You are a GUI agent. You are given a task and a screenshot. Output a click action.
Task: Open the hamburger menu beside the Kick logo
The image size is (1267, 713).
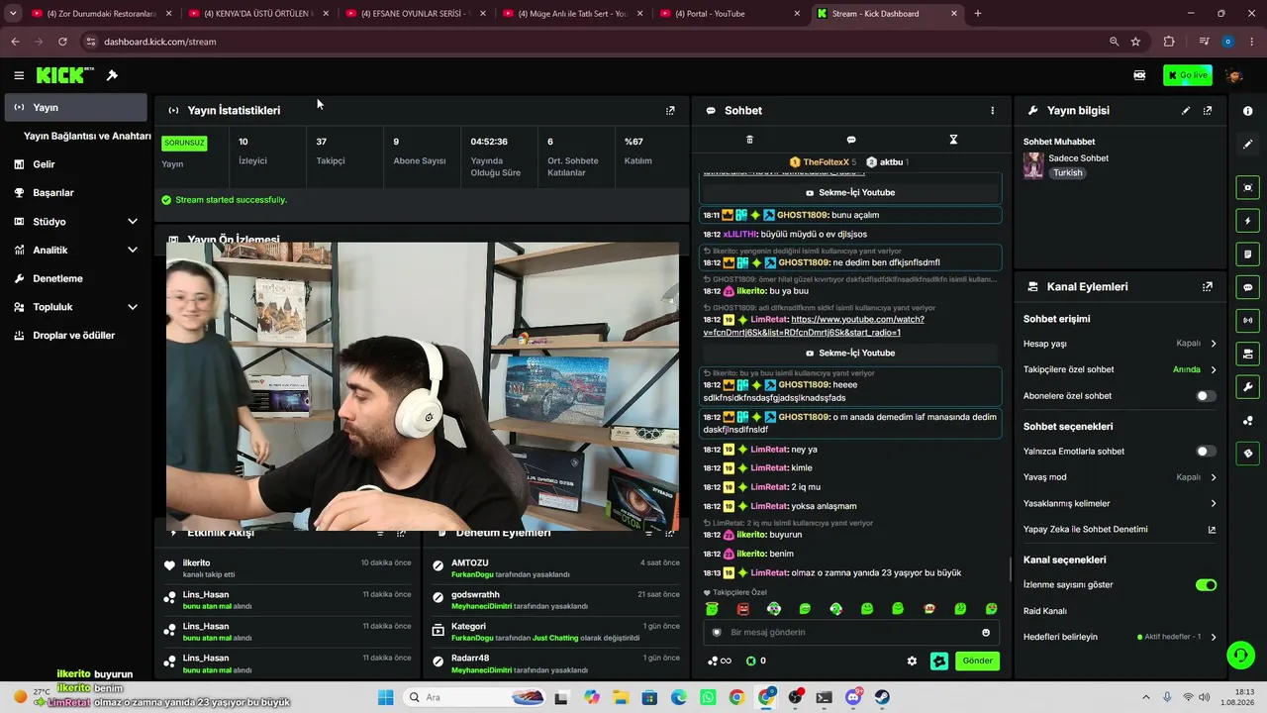coord(19,75)
